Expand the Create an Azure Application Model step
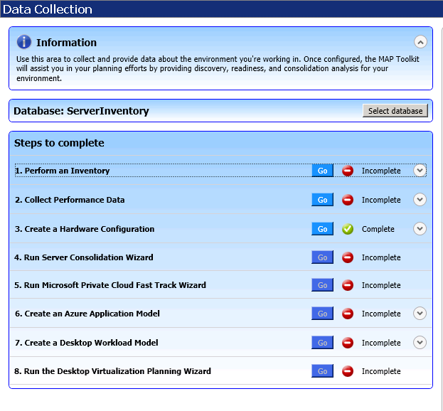Viewport: 443px width, 411px height. [x=420, y=314]
